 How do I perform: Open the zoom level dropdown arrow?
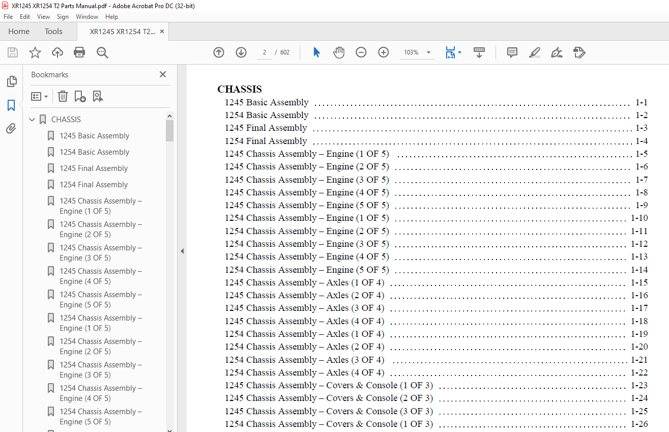click(428, 52)
